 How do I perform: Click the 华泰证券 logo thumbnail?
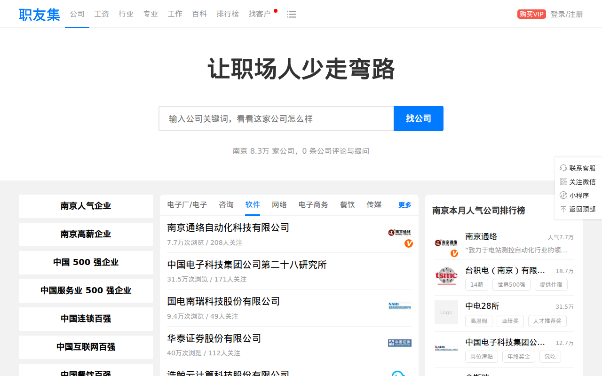400,343
